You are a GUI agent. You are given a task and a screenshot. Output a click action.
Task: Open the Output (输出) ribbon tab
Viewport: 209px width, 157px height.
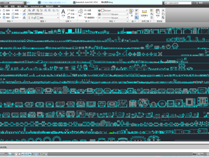(19, 7)
